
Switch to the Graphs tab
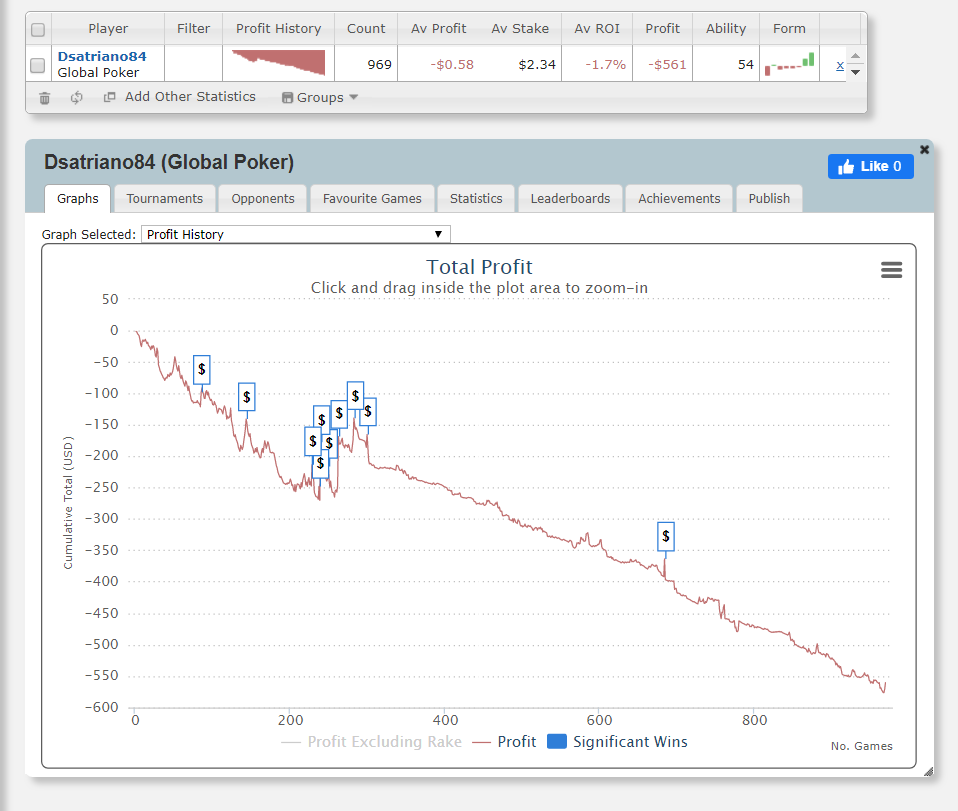(x=78, y=199)
